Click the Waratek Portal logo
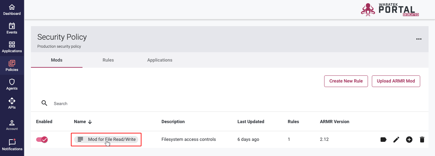 pos(390,10)
